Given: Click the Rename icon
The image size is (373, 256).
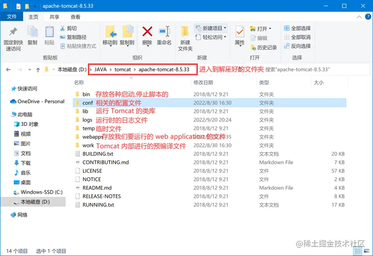Looking at the screenshot, I should tap(164, 31).
